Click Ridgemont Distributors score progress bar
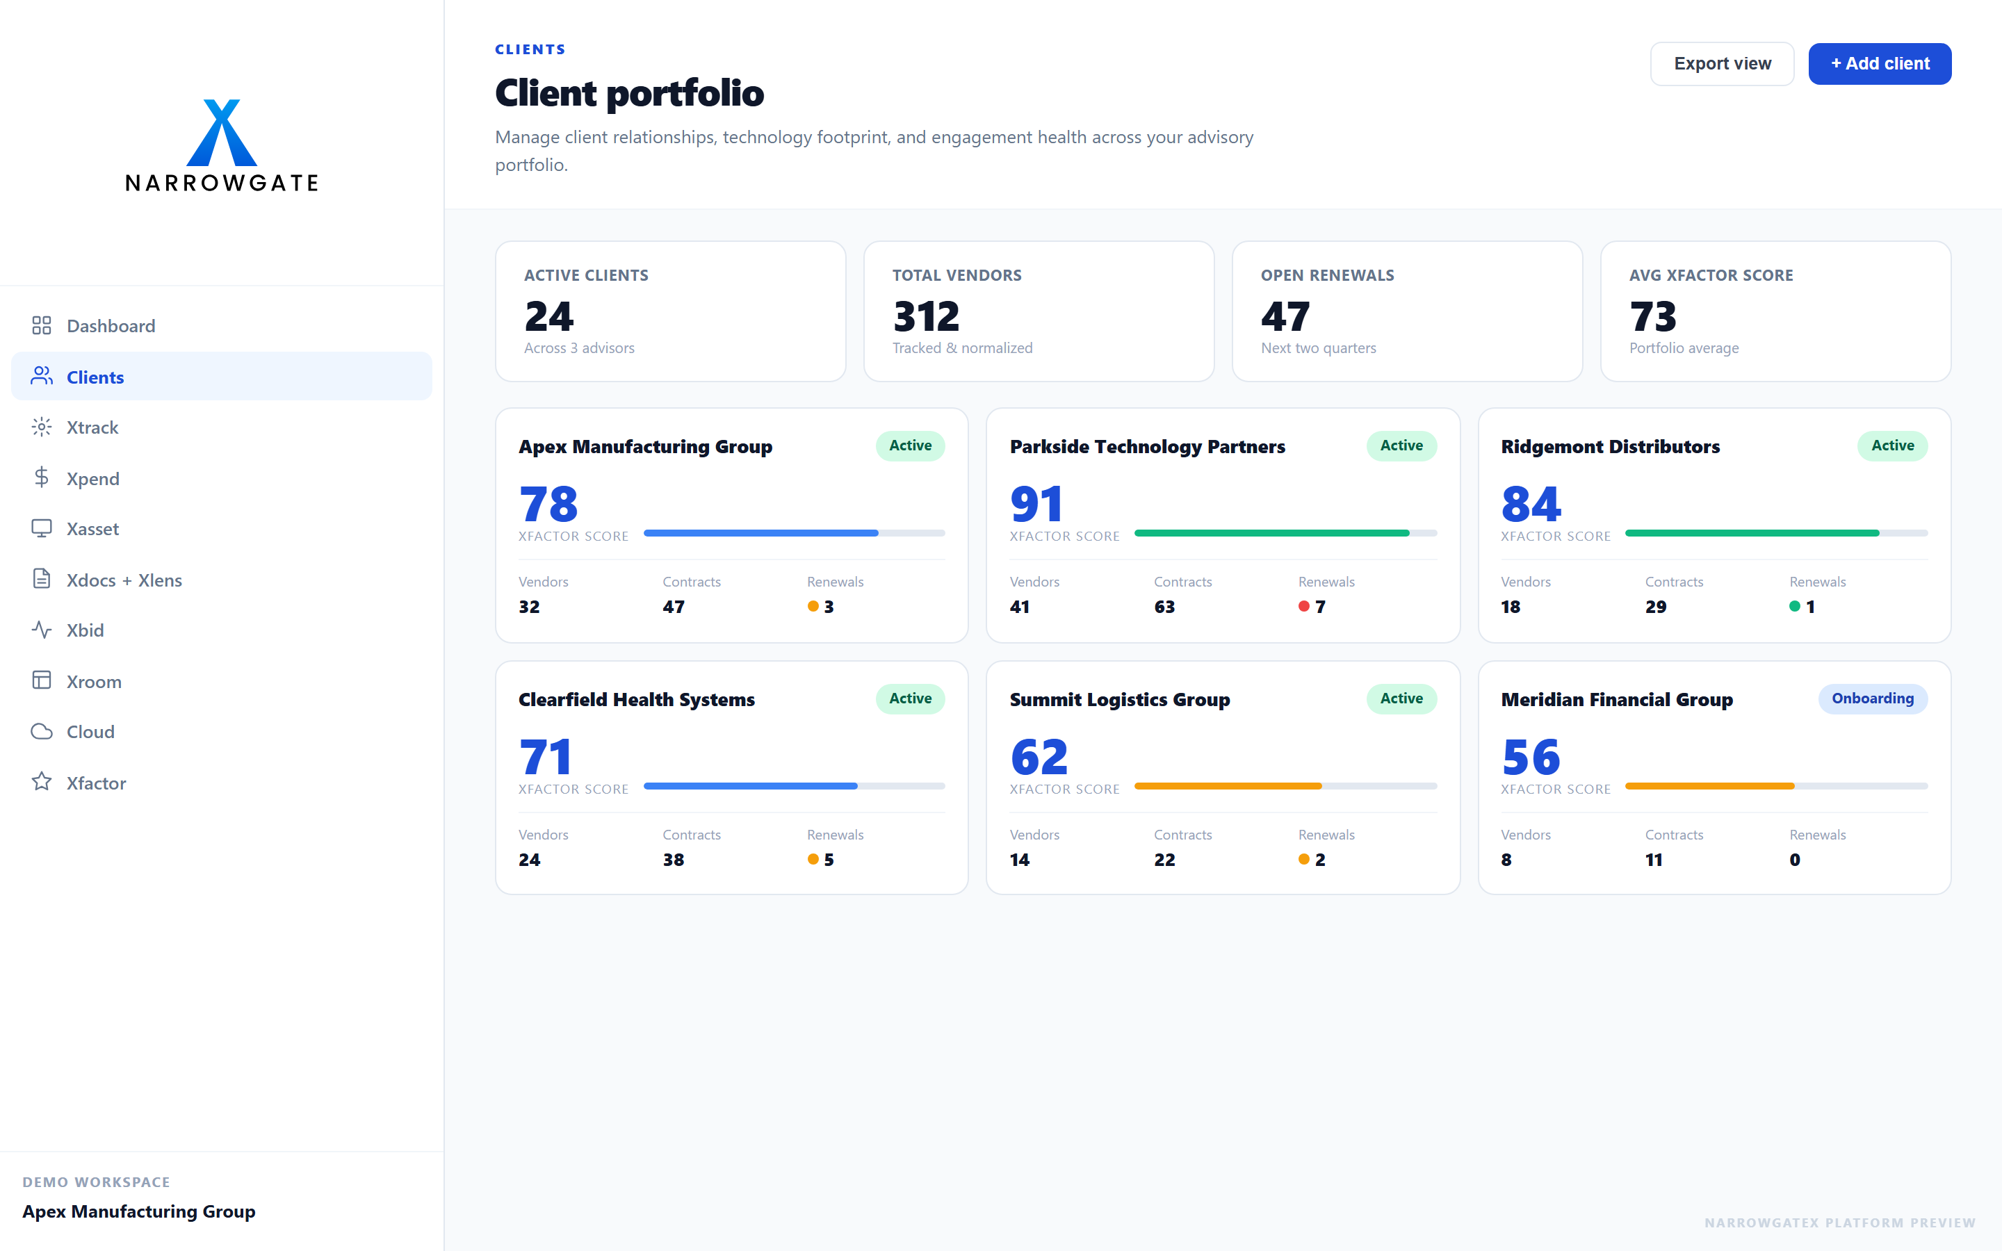Screen dimensions: 2002x1251 click(x=1776, y=533)
